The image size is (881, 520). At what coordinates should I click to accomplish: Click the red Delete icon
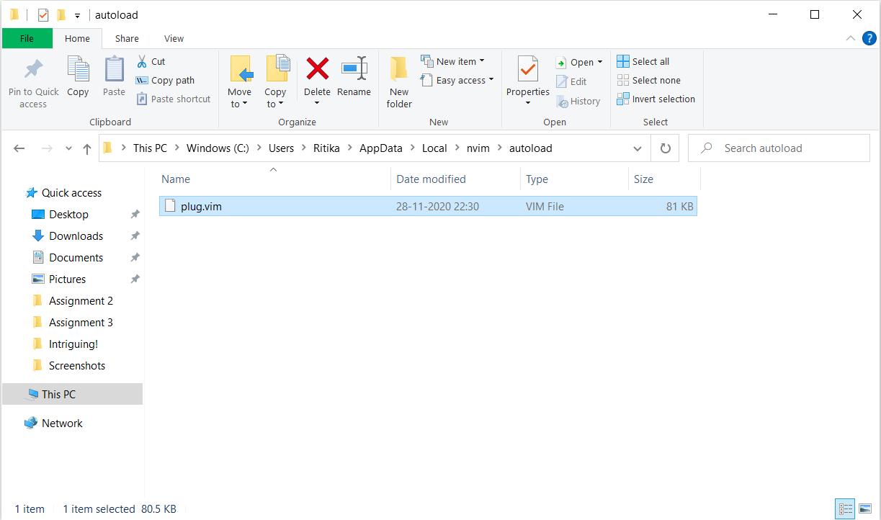click(x=317, y=69)
